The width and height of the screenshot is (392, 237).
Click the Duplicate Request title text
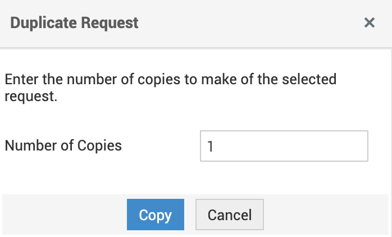coord(74,23)
